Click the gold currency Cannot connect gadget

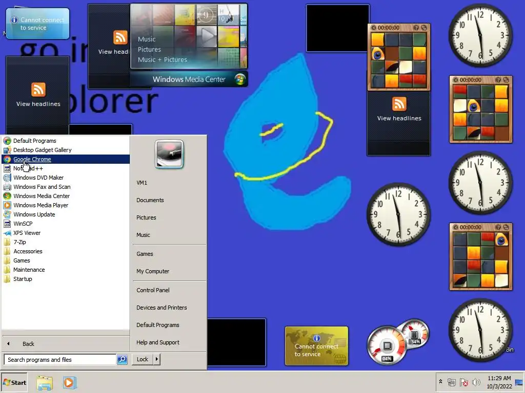click(x=316, y=346)
